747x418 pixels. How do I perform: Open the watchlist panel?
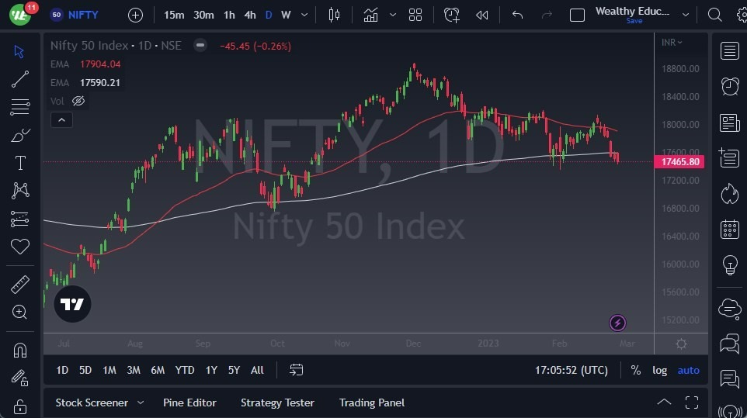click(730, 51)
